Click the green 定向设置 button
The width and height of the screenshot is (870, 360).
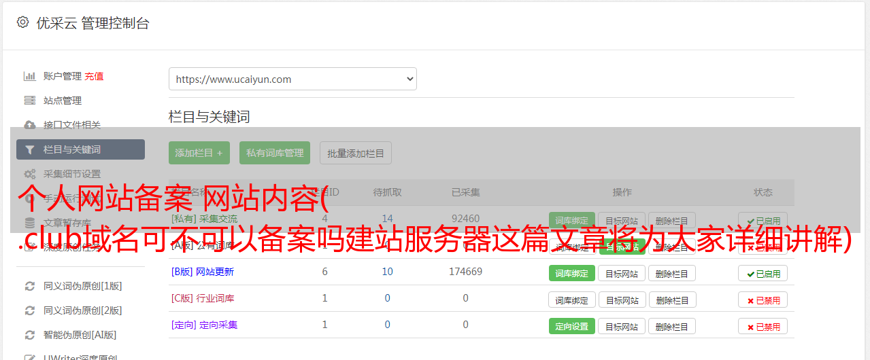point(572,326)
